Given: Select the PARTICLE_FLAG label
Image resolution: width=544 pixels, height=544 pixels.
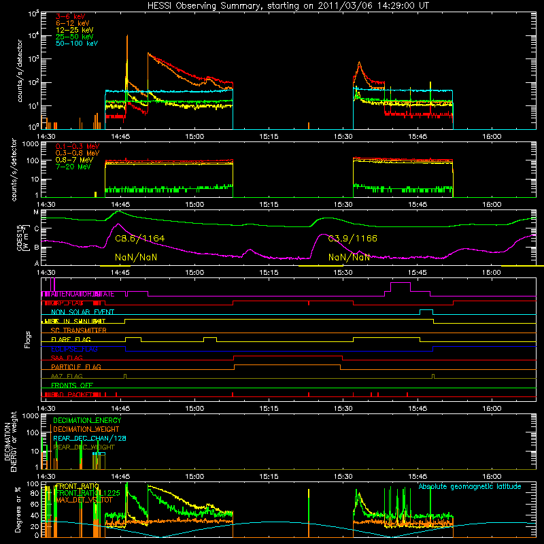Looking at the screenshot, I should click(76, 367).
